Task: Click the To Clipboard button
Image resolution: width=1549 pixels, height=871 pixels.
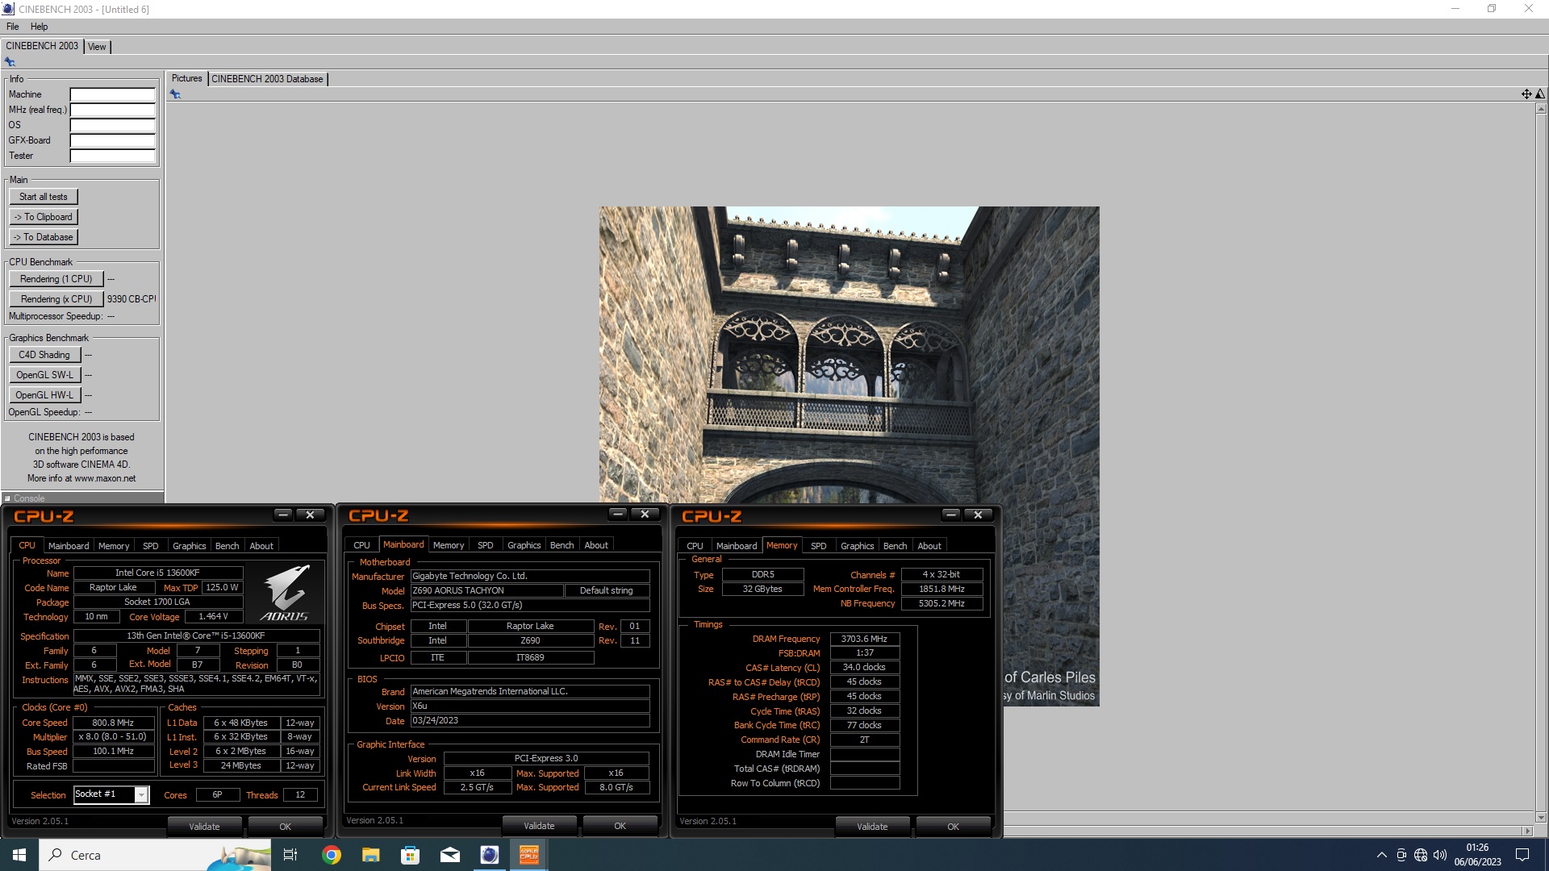Action: pos(44,217)
